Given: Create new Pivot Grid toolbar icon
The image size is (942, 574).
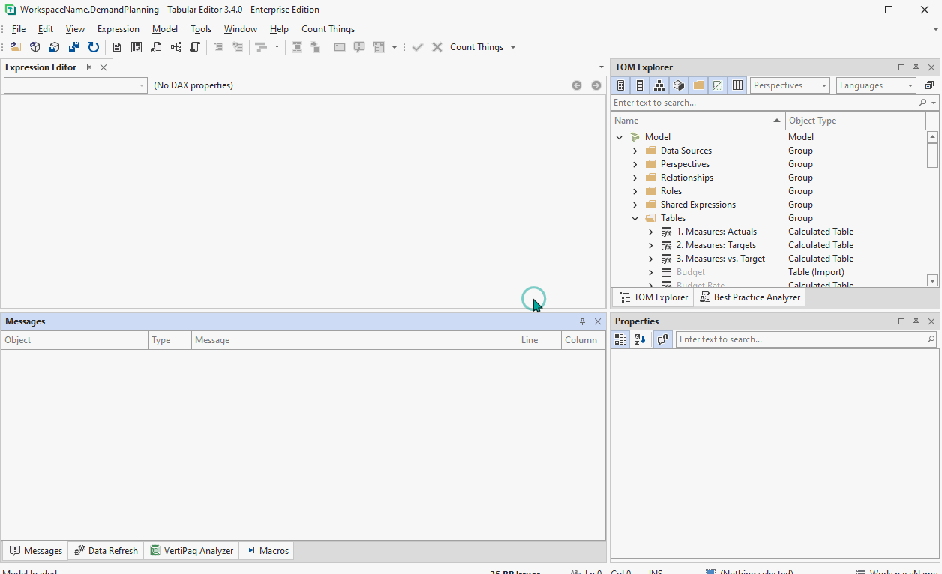Looking at the screenshot, I should click(x=136, y=47).
